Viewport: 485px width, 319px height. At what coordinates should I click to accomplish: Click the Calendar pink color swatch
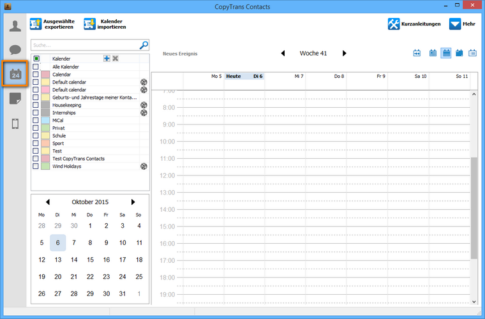45,75
